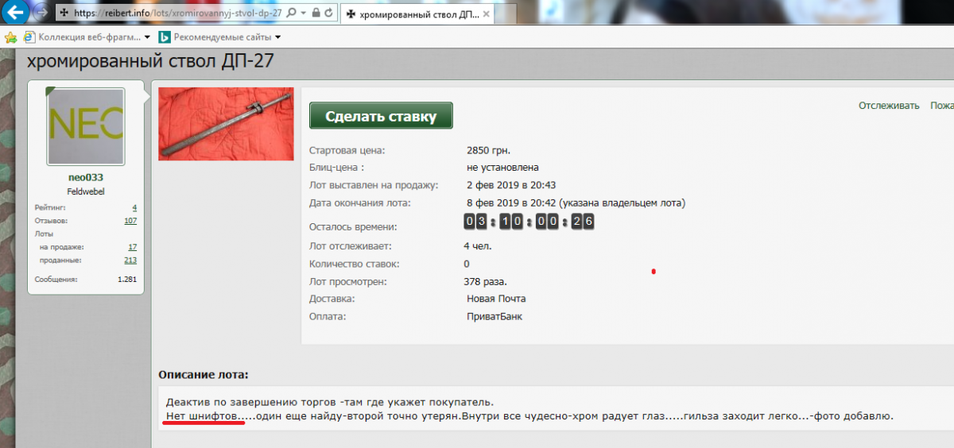The width and height of the screenshot is (954, 448).
Task: Click the 'Описание лота:' heading
Action: [x=203, y=374]
